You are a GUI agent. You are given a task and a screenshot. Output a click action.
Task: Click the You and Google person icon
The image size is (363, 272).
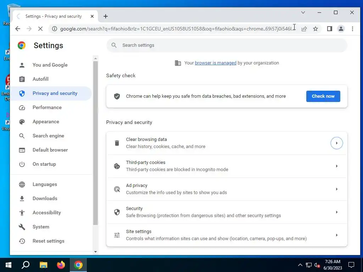pyautogui.click(x=22, y=65)
